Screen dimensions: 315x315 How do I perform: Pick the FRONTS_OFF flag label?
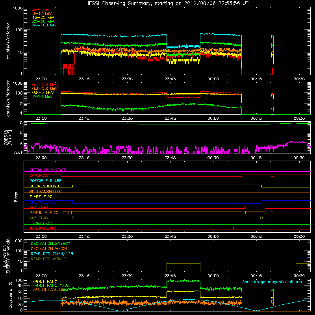coord(42,223)
